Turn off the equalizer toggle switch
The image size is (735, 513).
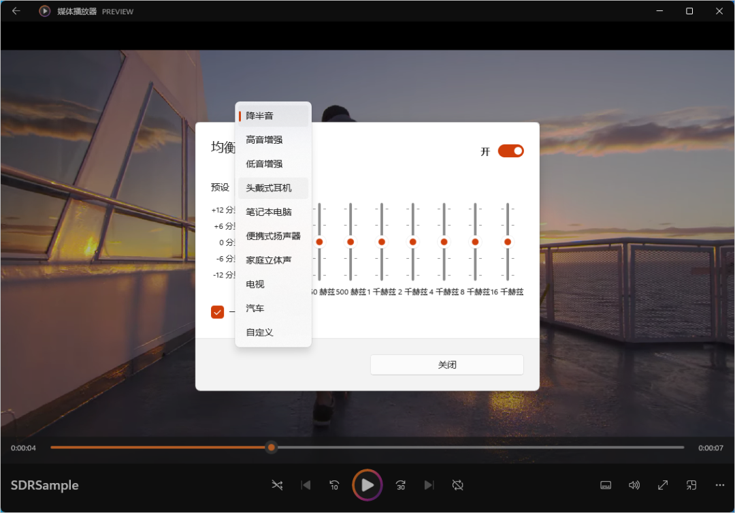click(511, 151)
